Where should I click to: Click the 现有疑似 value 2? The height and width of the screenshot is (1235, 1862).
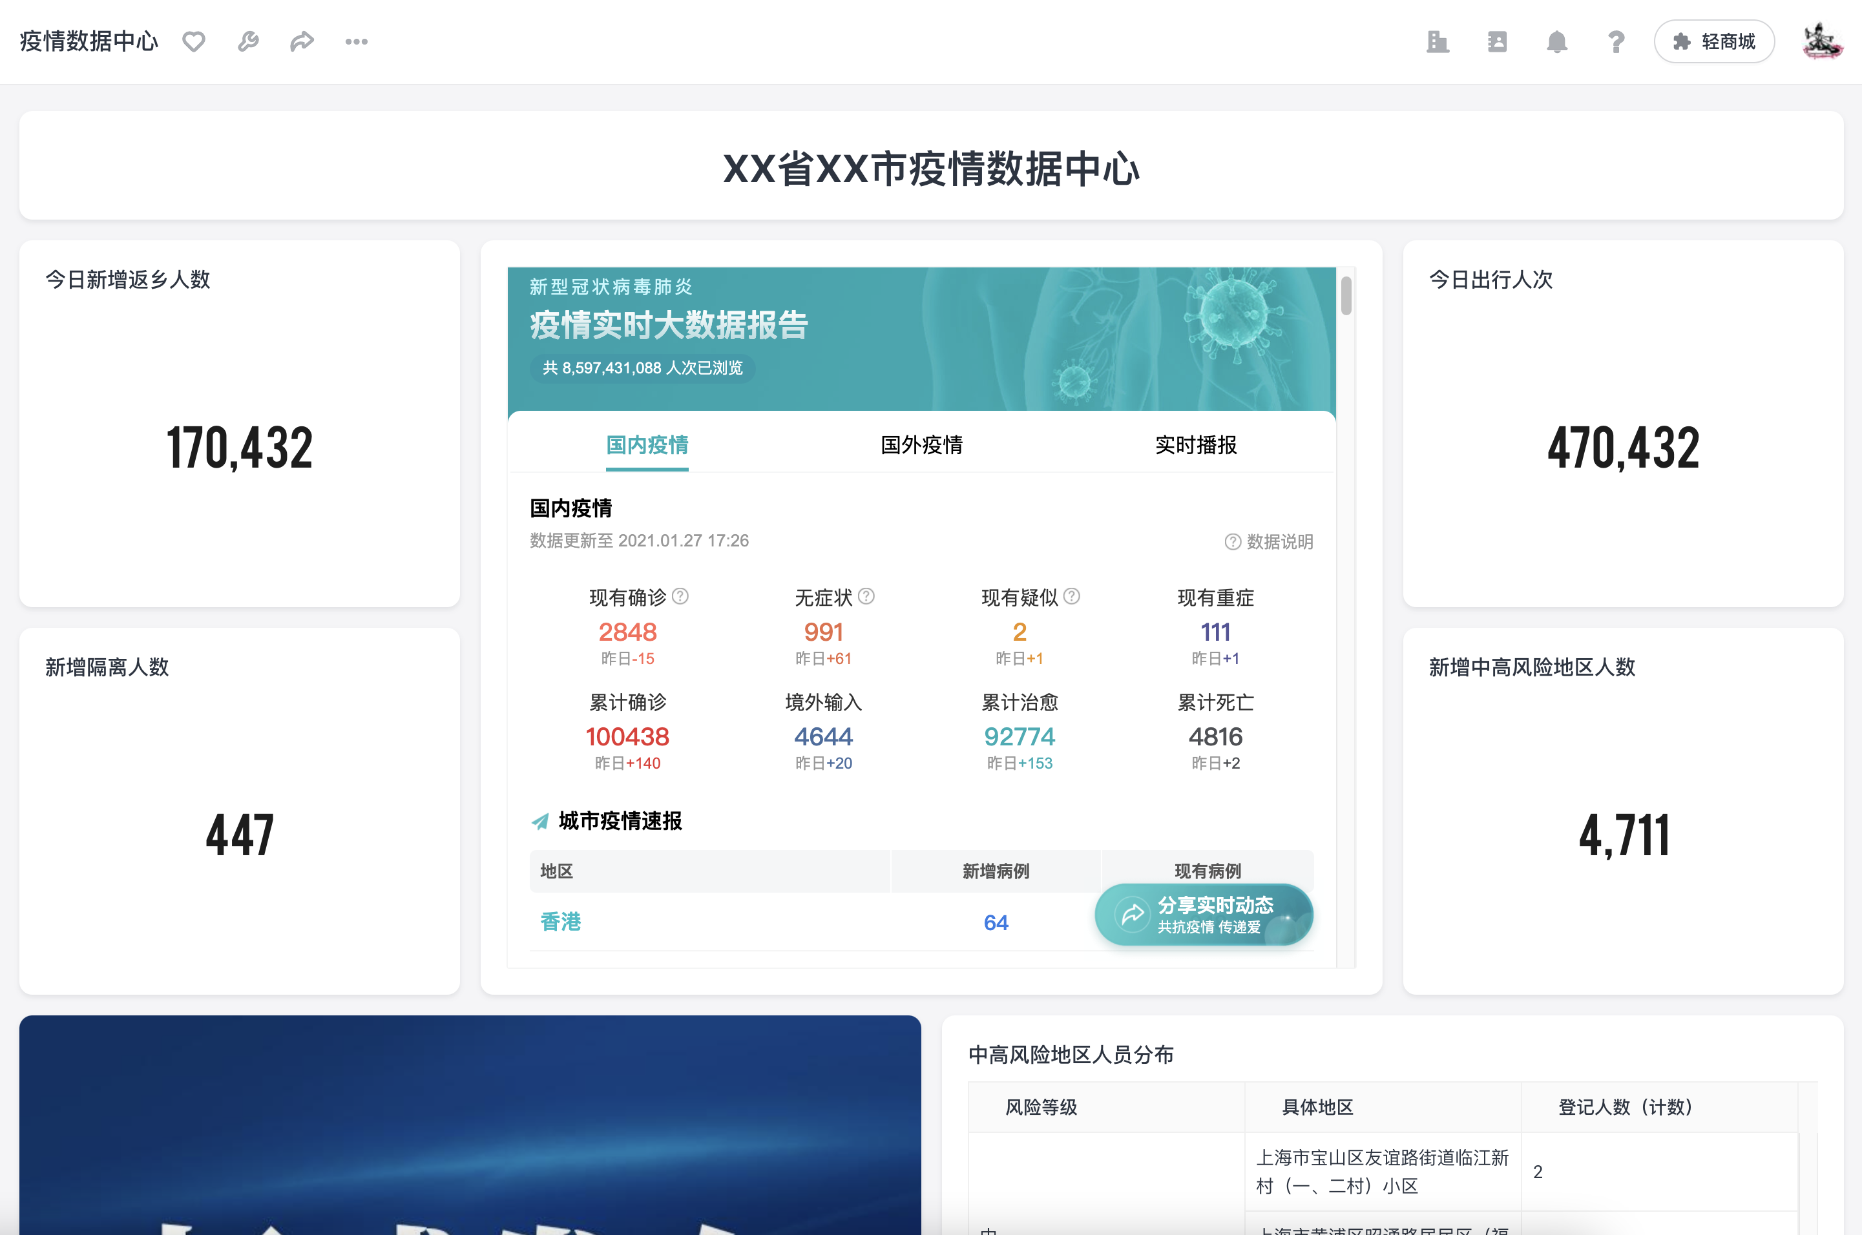[1020, 632]
